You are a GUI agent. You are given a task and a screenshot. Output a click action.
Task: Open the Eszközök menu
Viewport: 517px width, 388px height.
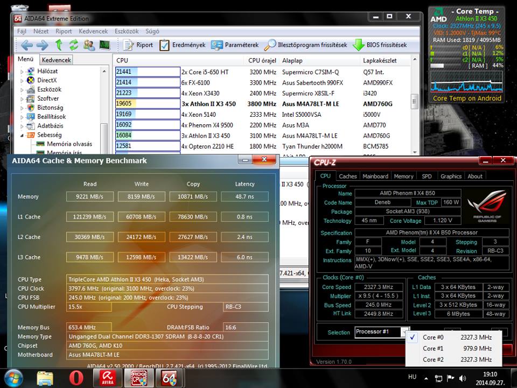point(127,31)
